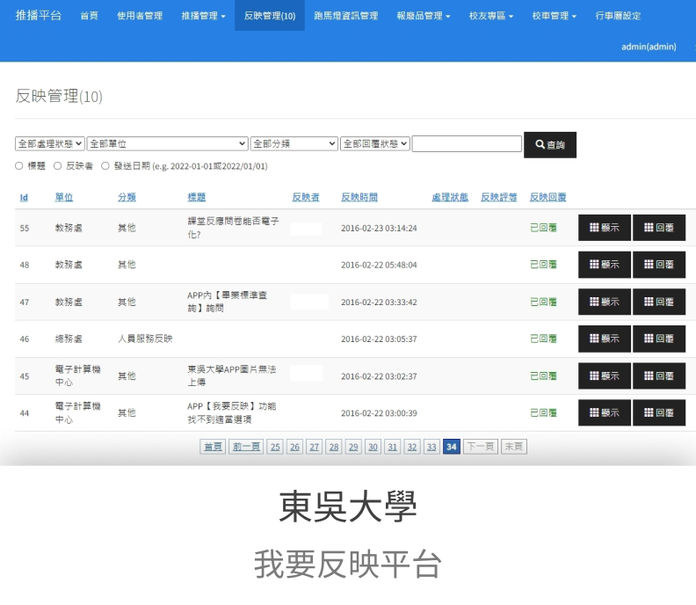696x605 pixels.
Task: Click 顯示 button for record 44
Action: (x=605, y=413)
